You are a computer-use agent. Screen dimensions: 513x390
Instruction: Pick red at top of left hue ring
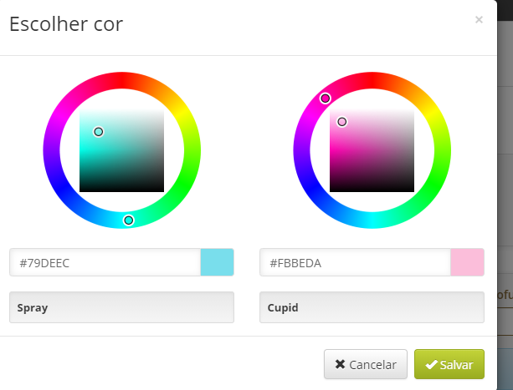pos(121,80)
